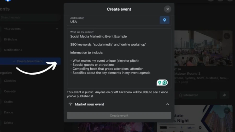235x132 pixels.
Task: Open more options on the Night event card
Action: click(x=227, y=111)
